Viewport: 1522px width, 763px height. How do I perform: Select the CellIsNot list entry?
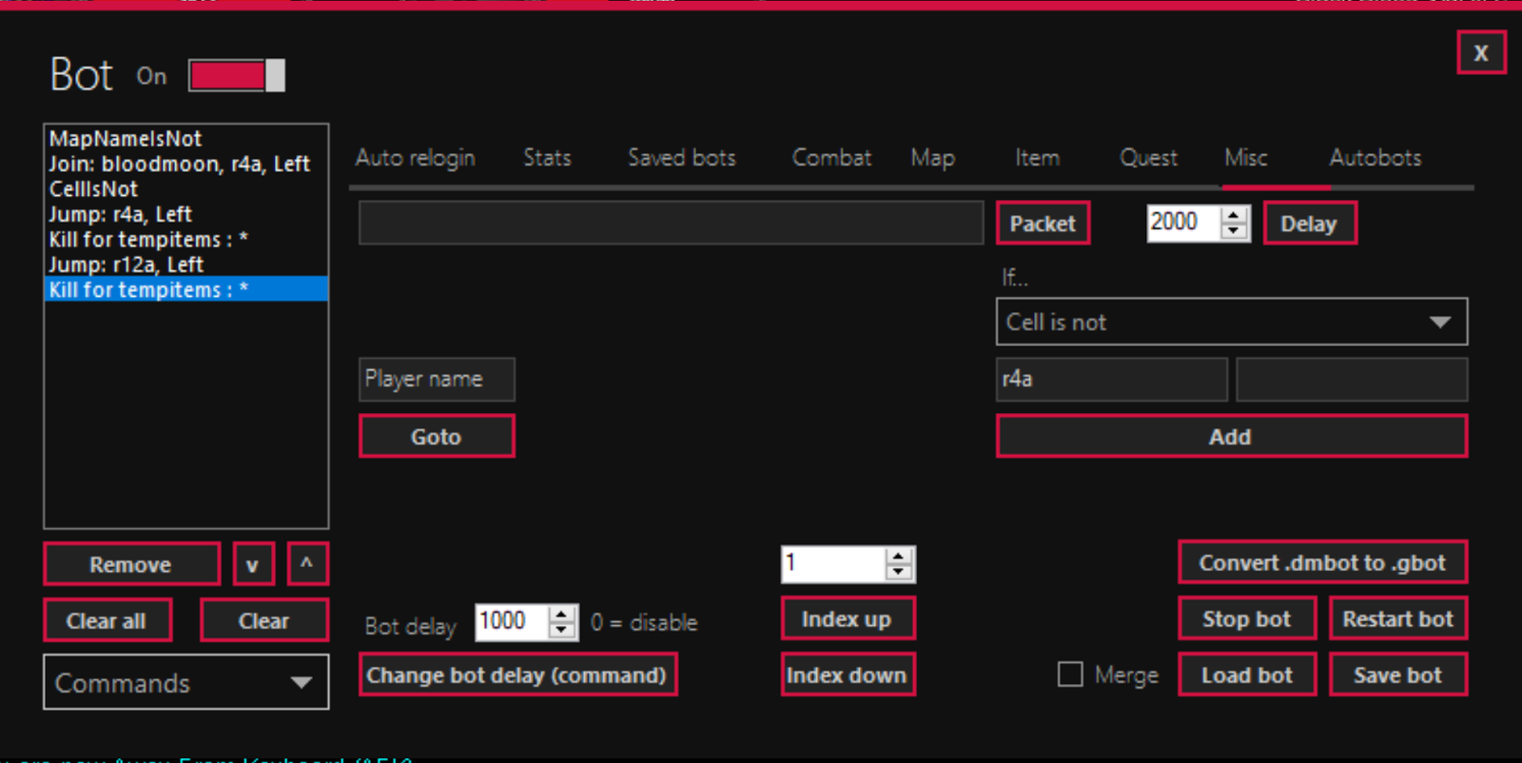pyautogui.click(x=186, y=188)
